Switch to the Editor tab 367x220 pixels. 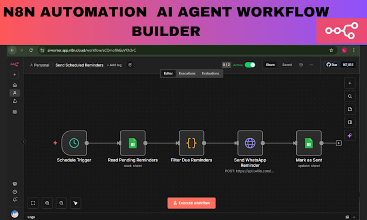[168, 73]
